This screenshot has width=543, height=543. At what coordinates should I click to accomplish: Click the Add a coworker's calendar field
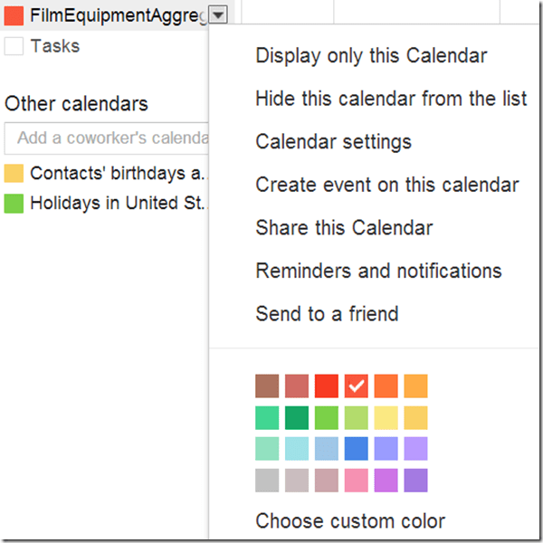[107, 138]
